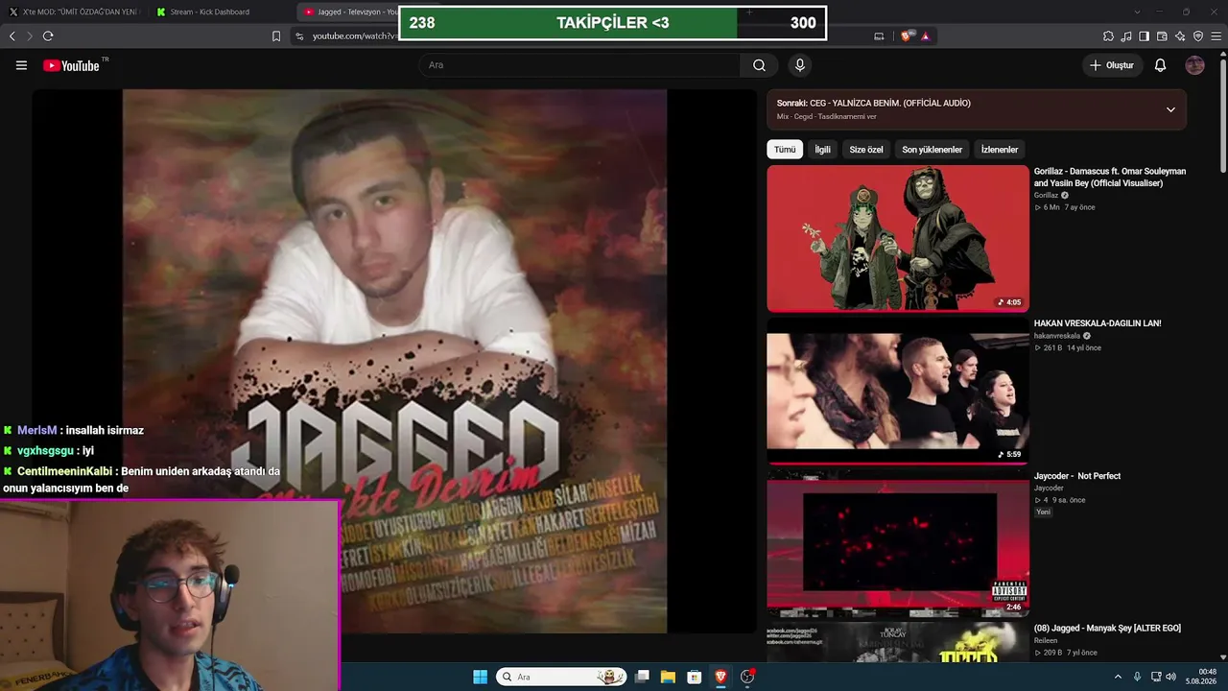
Task: Click the Windows taskbar search box
Action: coord(561,677)
